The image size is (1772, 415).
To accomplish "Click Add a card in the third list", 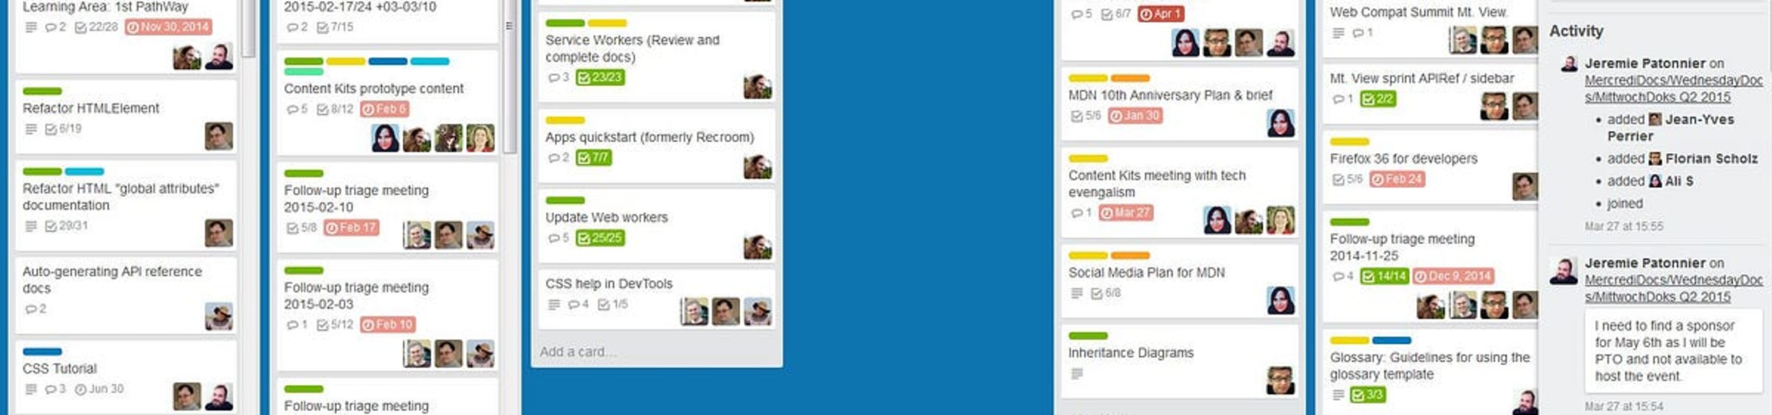I will (x=578, y=352).
